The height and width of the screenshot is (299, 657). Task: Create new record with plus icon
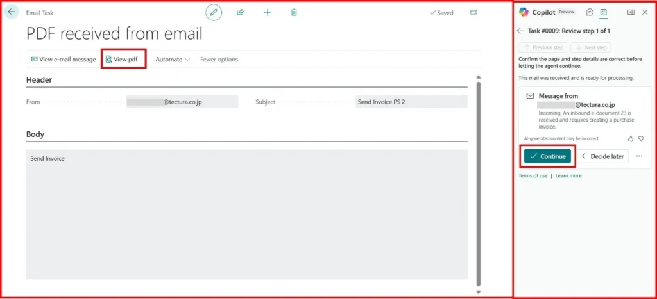pyautogui.click(x=267, y=12)
